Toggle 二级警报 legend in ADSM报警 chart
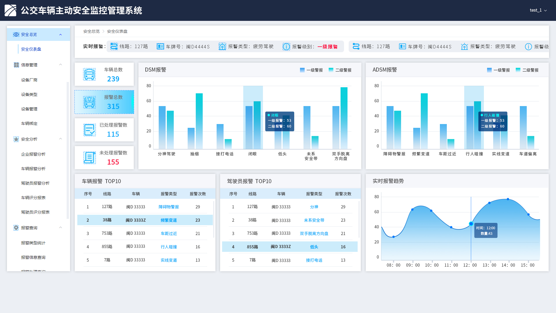Screen dimensions: 556x313 (527, 70)
